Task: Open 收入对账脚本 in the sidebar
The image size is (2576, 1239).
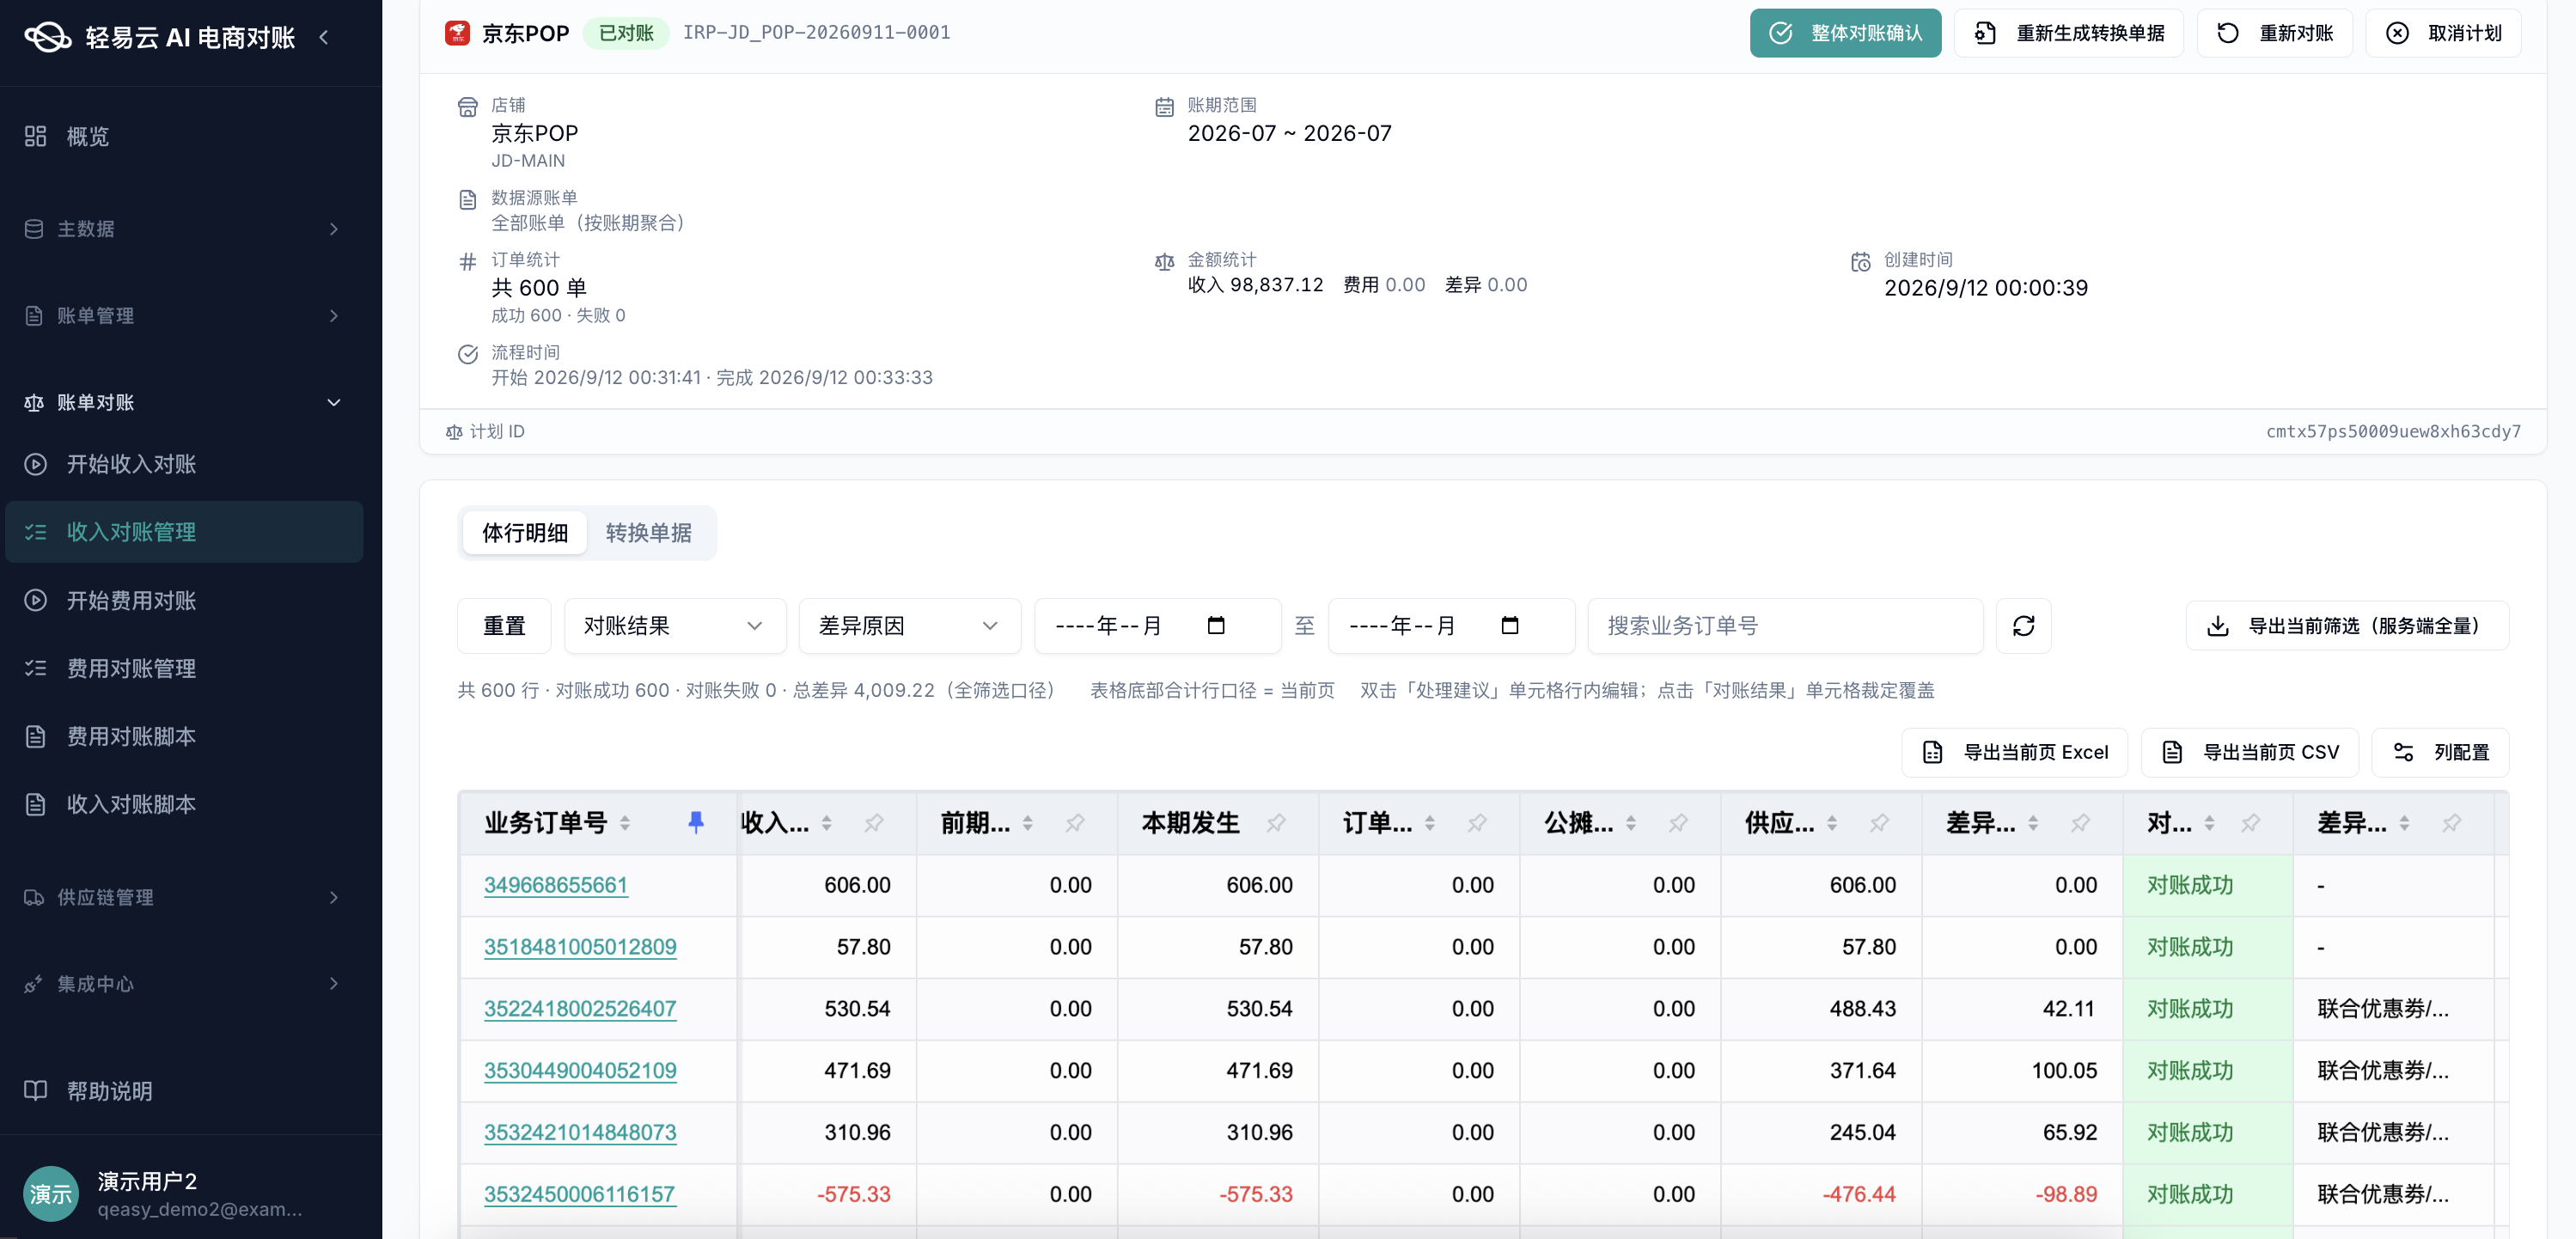Action: pyautogui.click(x=184, y=804)
